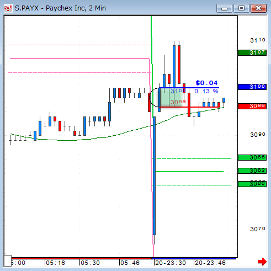Click the 31.10 price axis label

point(258,40)
